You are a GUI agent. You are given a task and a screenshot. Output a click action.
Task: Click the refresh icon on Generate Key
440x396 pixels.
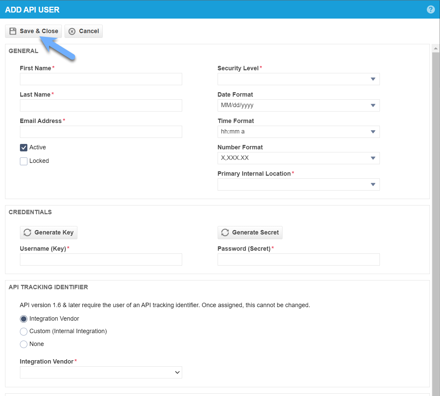click(x=27, y=232)
